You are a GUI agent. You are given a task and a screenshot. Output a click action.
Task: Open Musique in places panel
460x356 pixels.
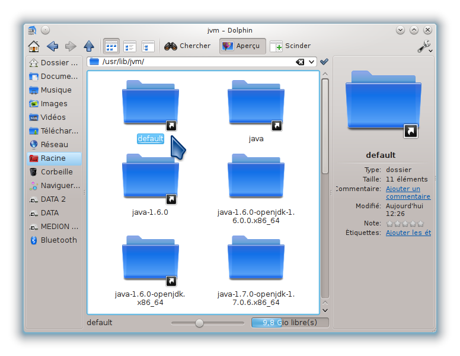click(55, 90)
